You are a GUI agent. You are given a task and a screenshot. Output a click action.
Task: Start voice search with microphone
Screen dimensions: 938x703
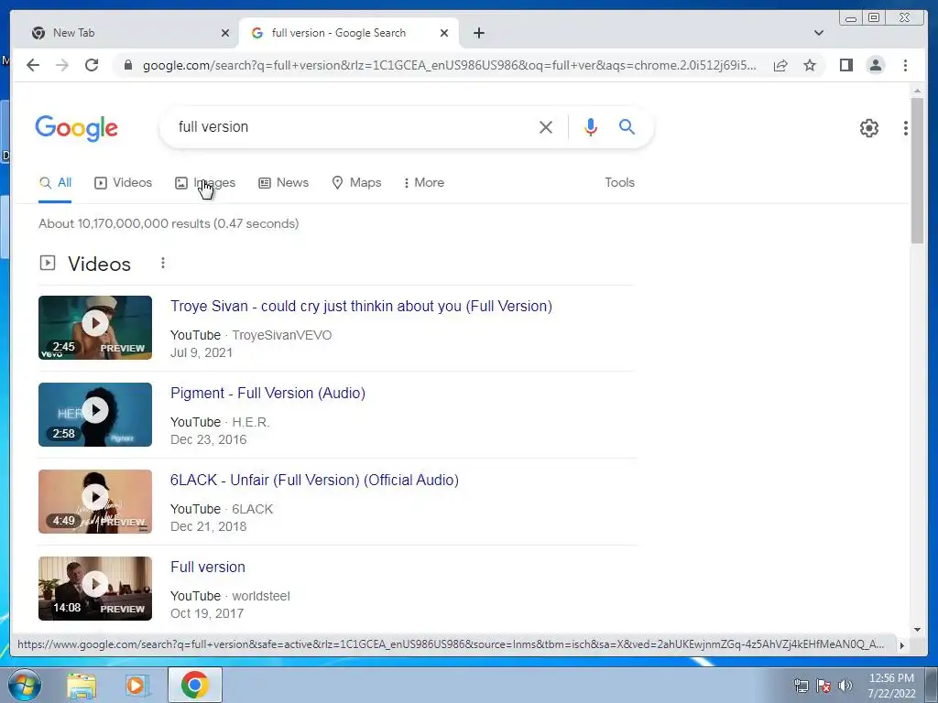591,126
